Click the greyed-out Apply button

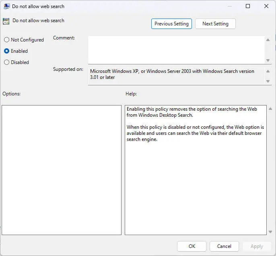(x=257, y=246)
